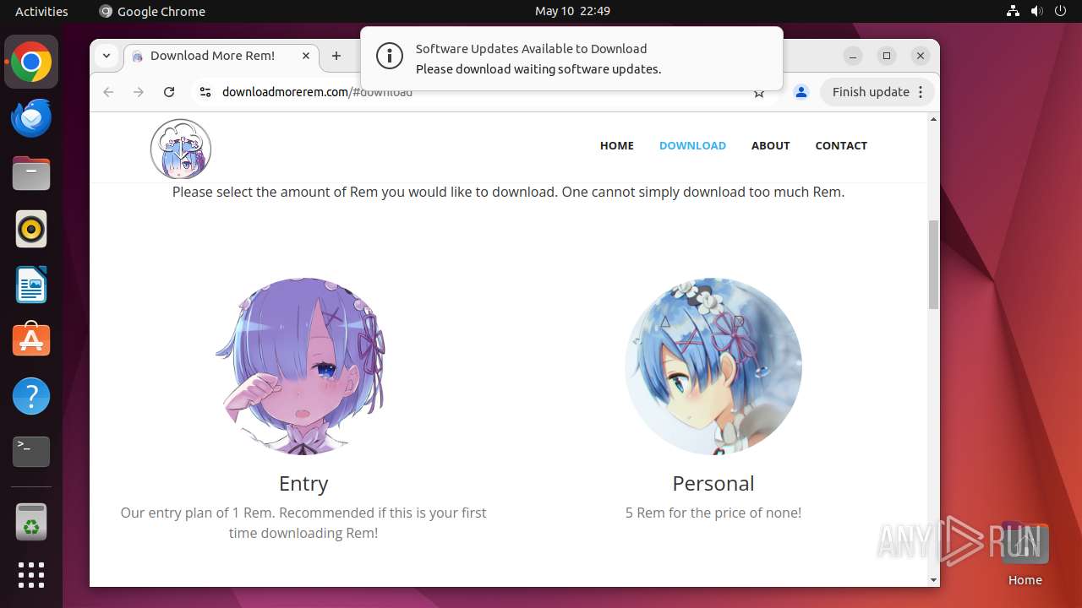Maximize the Chrome window
The height and width of the screenshot is (608, 1082).
coord(886,56)
